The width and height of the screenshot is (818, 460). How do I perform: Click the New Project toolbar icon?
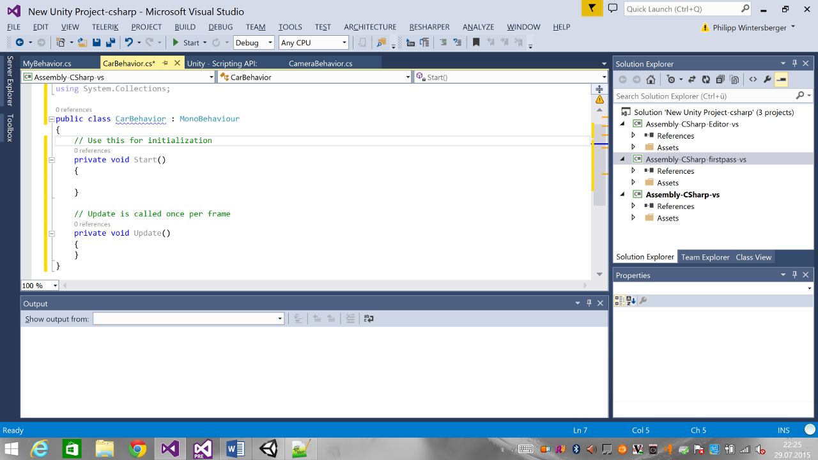(x=60, y=42)
